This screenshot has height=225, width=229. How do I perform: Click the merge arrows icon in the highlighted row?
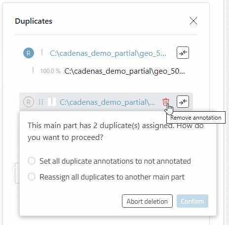click(x=183, y=102)
